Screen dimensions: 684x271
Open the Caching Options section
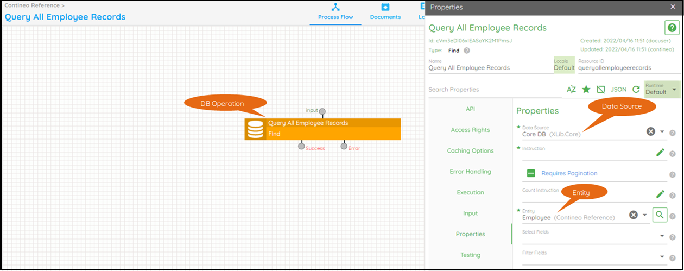470,150
